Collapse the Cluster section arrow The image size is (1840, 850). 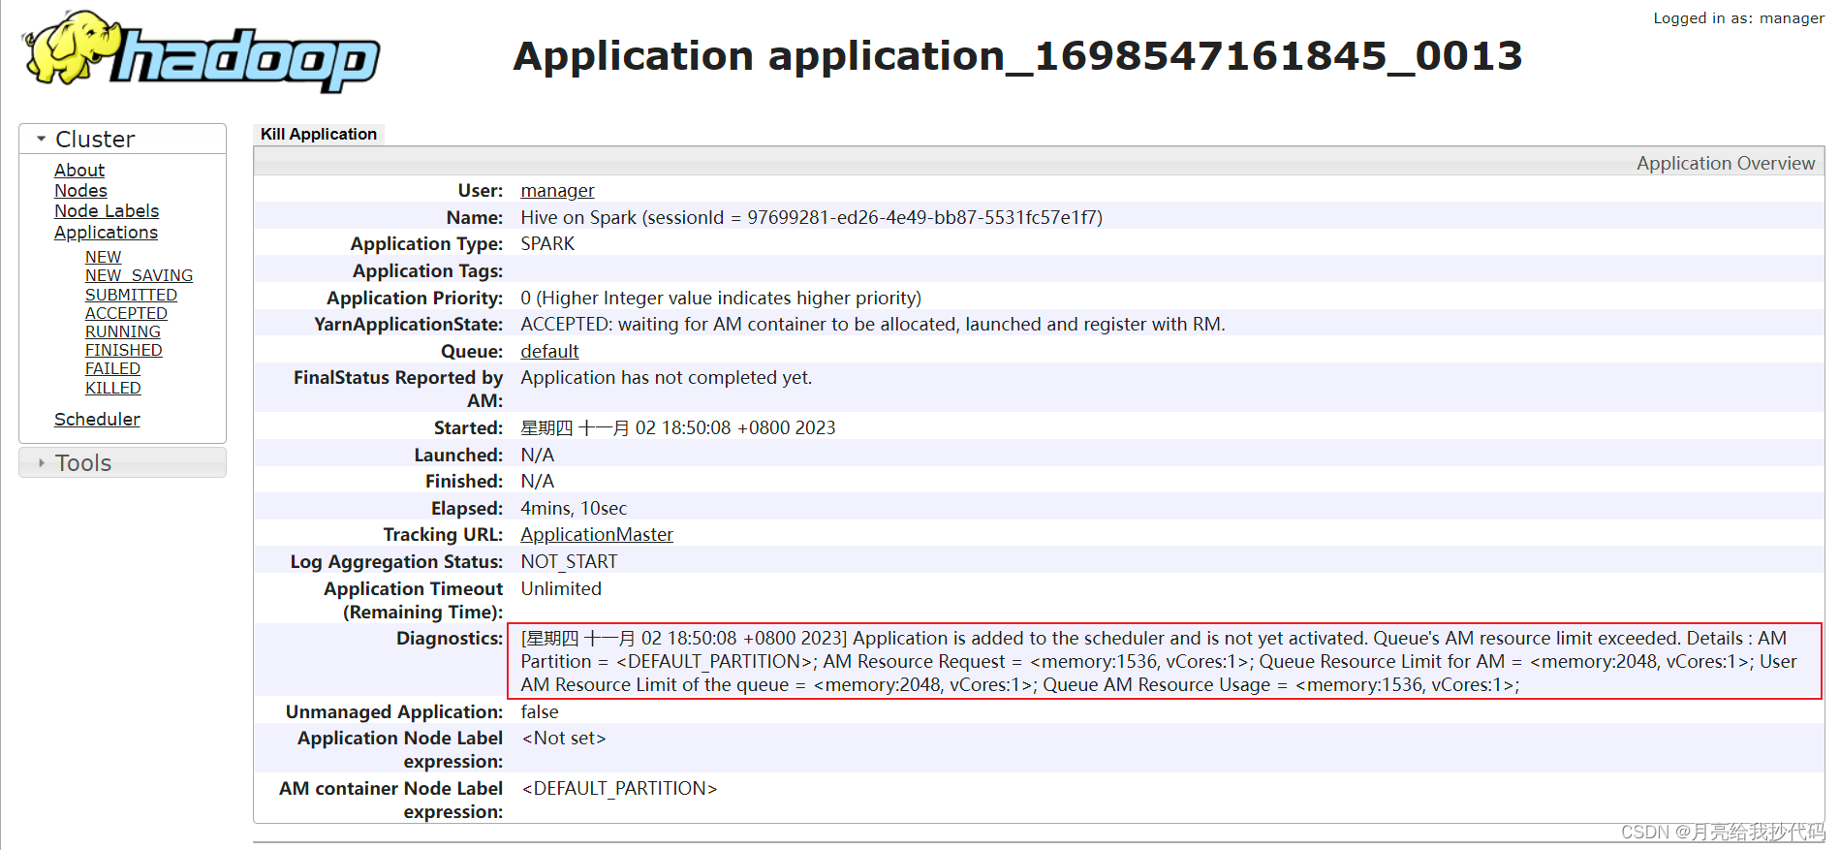coord(41,139)
